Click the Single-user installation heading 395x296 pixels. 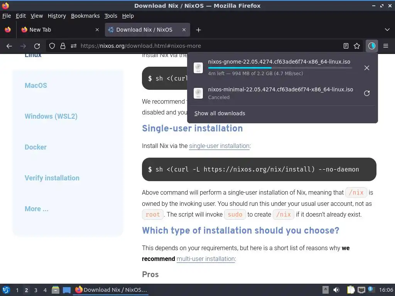(x=192, y=128)
